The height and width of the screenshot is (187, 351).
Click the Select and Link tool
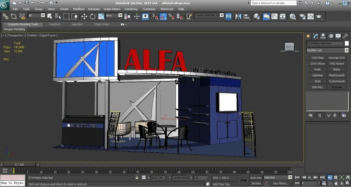[x=6, y=16]
